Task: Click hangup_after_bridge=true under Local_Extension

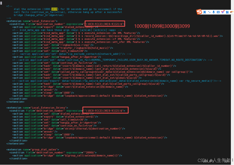Action: coord(57,57)
